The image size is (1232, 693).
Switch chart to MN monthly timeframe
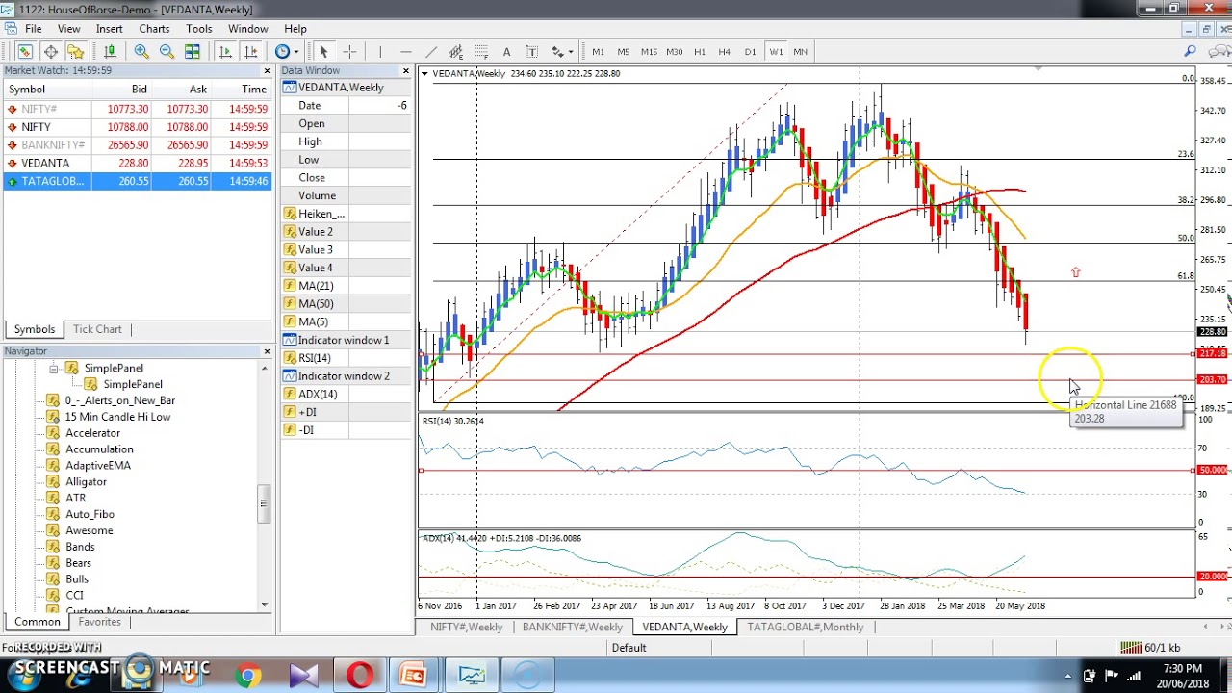pyautogui.click(x=800, y=51)
